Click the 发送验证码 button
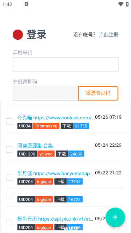The width and height of the screenshot is (131, 233). pos(98,93)
